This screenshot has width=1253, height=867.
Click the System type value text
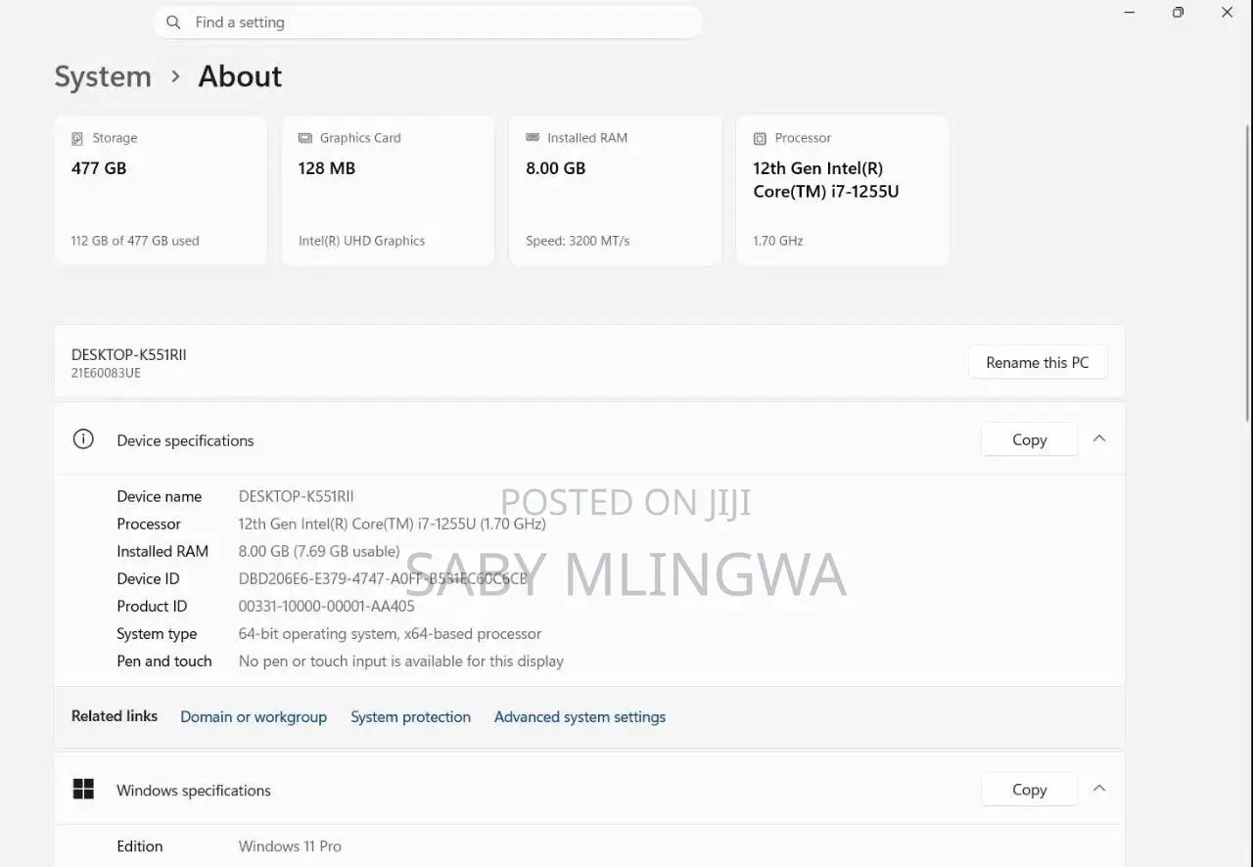[x=390, y=634]
